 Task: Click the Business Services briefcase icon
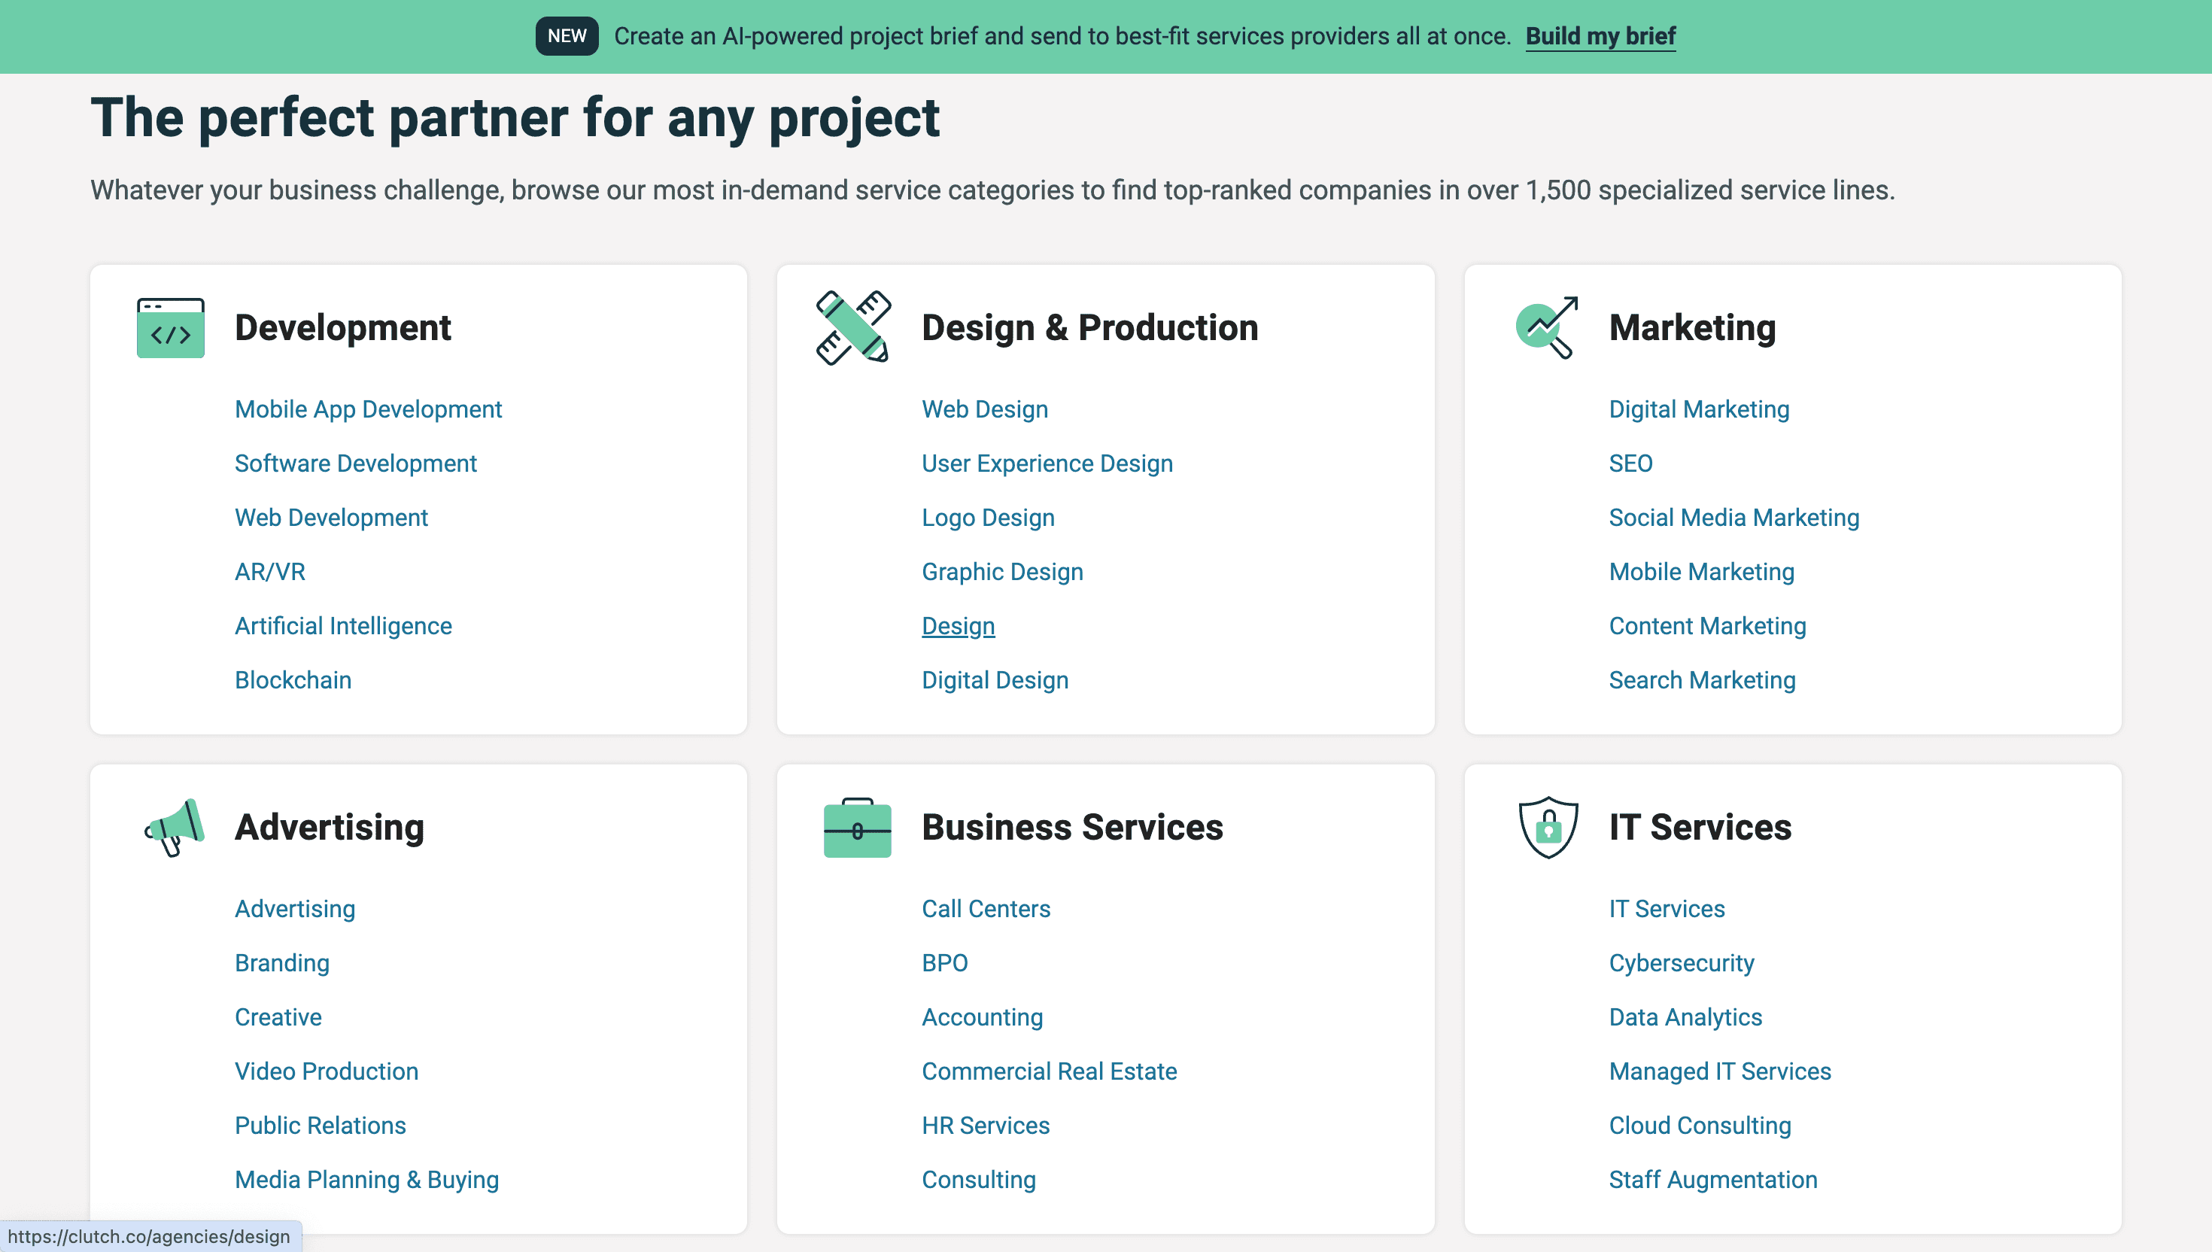click(857, 827)
